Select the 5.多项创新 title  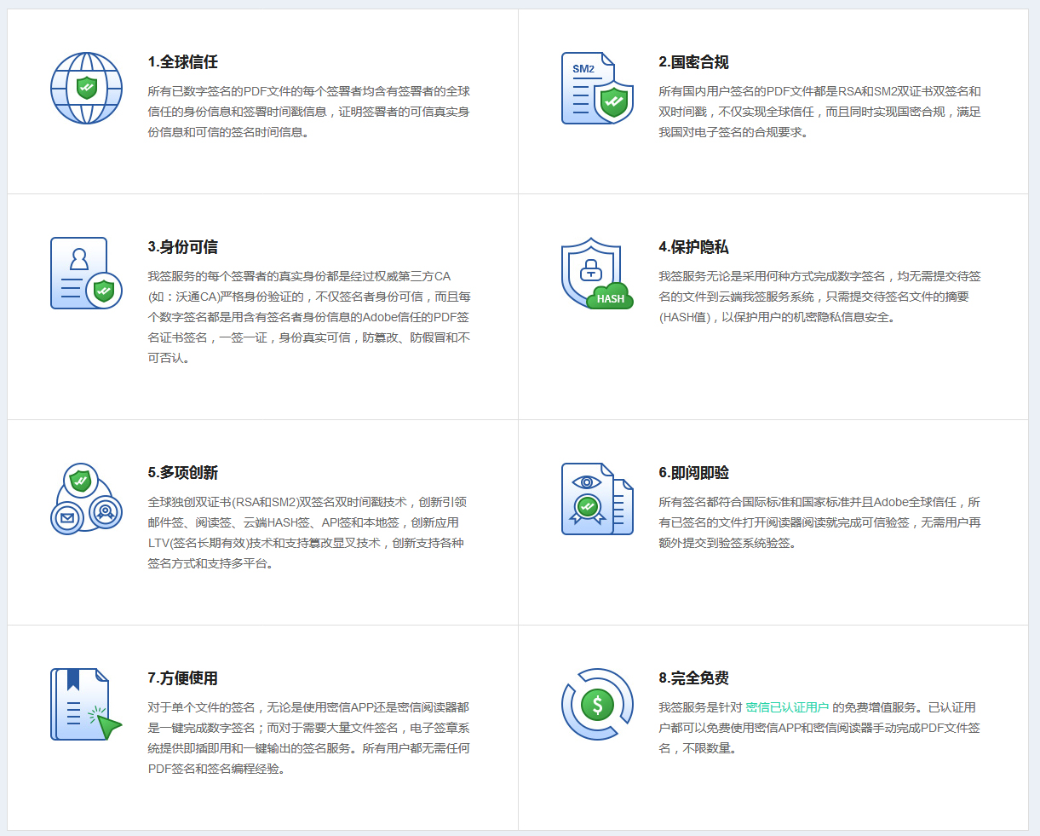click(x=183, y=473)
